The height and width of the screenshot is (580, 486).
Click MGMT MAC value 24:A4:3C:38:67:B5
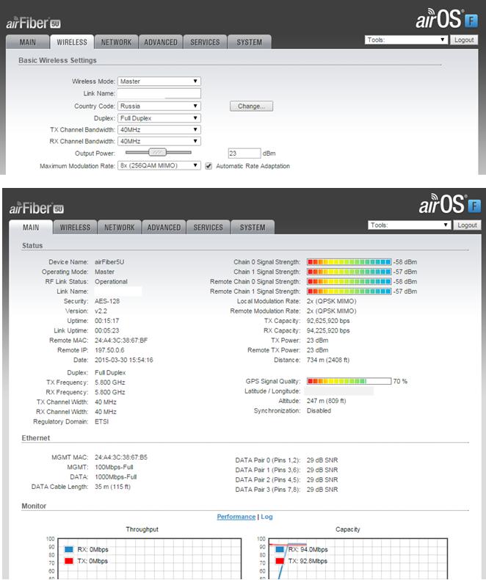pyautogui.click(x=121, y=457)
